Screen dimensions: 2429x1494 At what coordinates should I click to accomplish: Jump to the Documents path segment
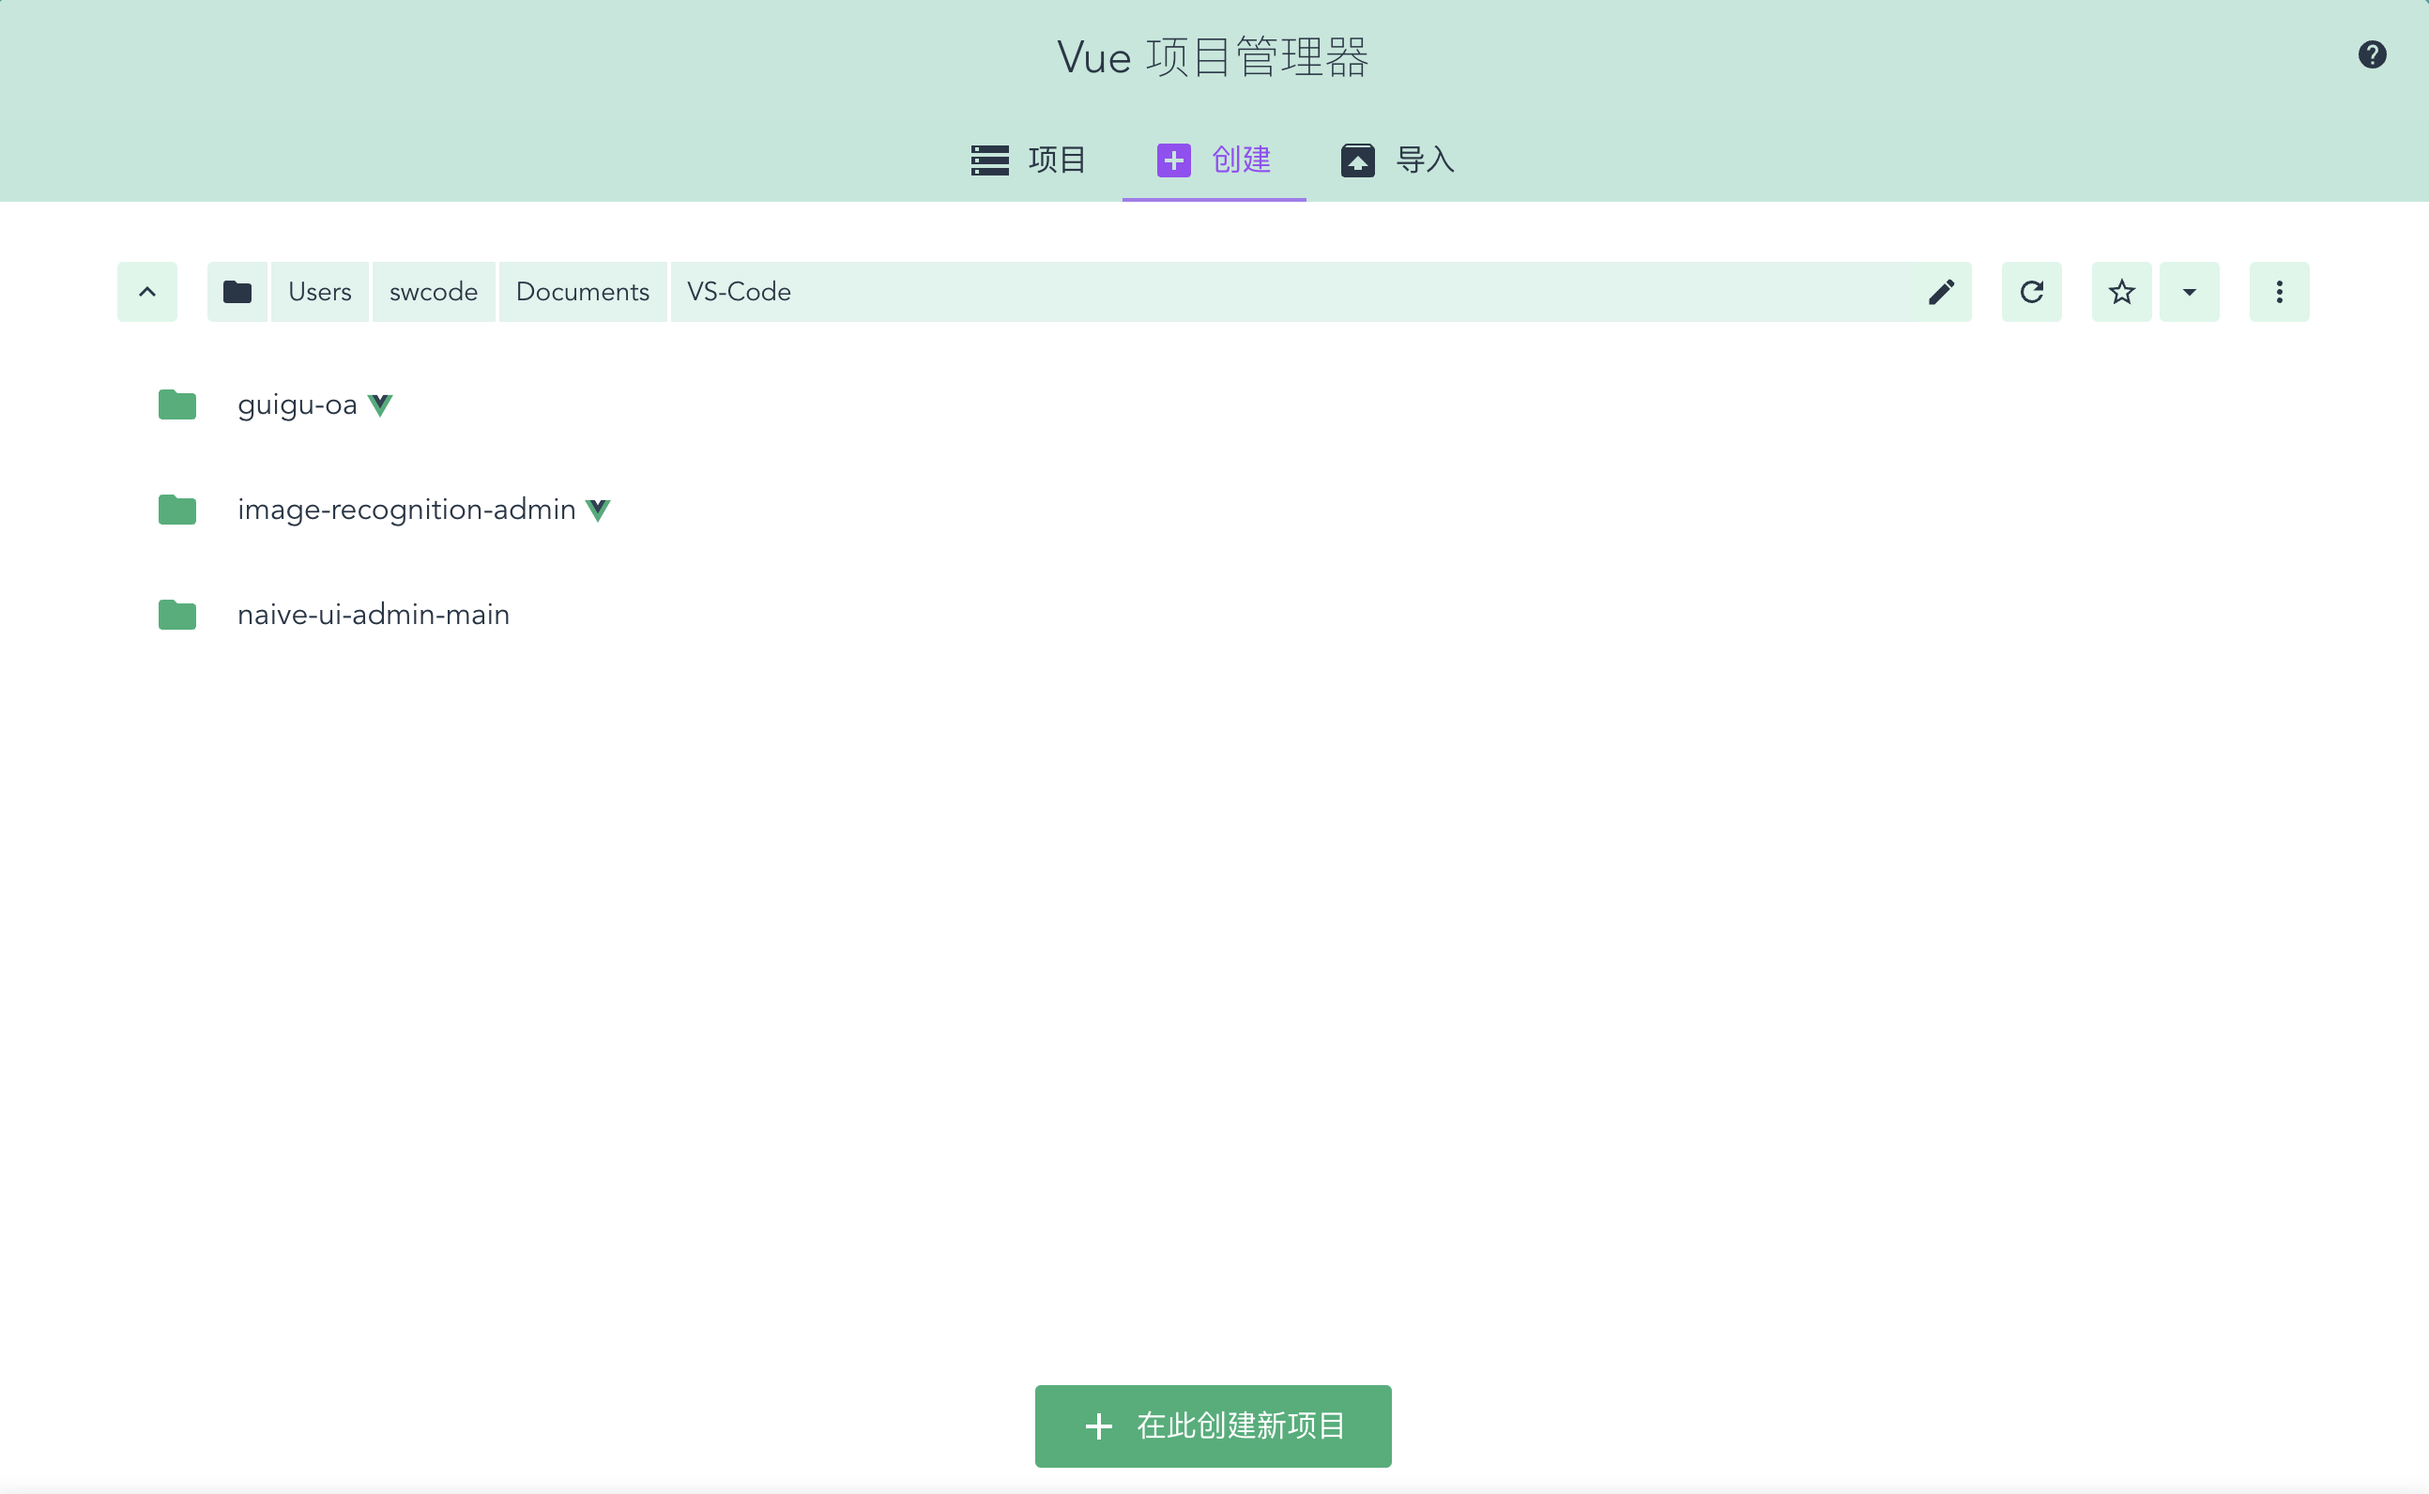tap(582, 292)
